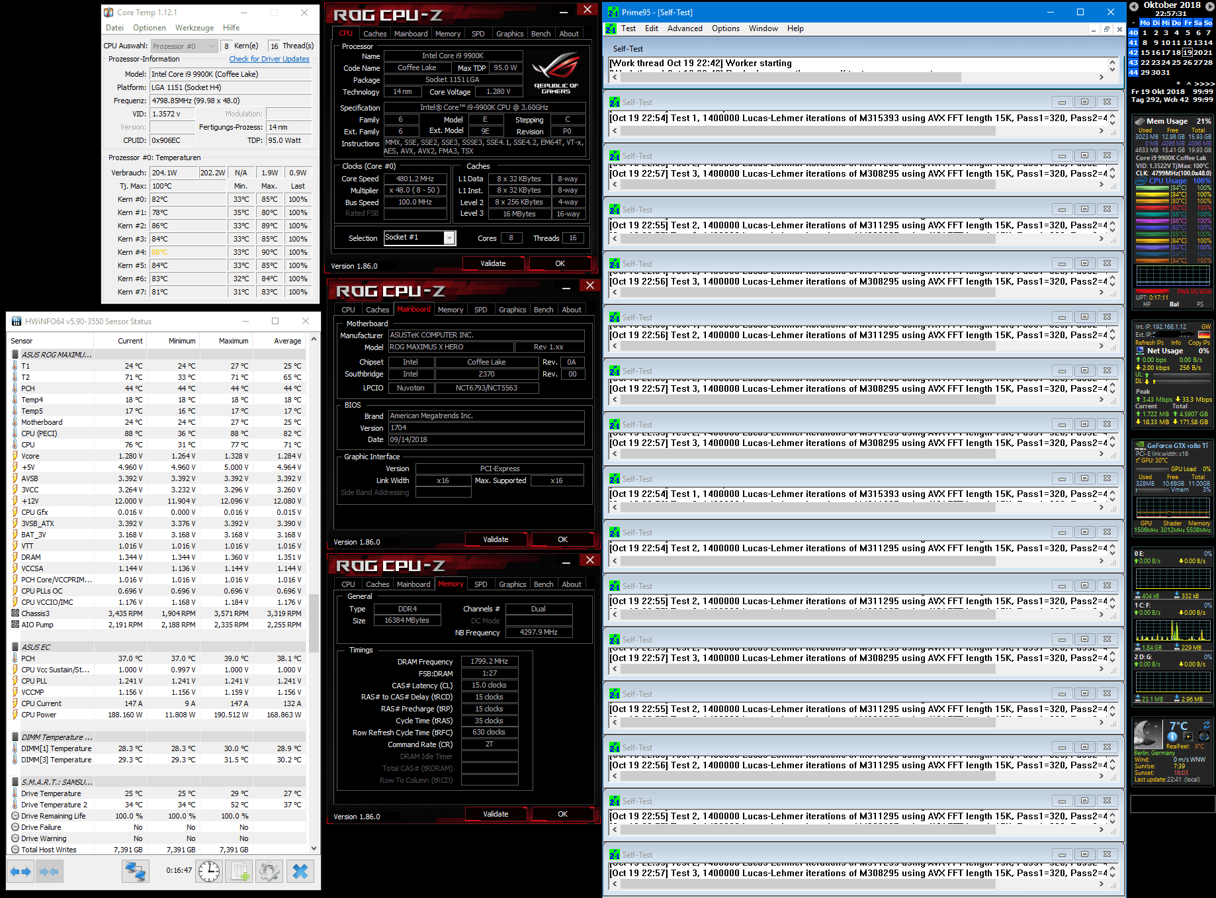The width and height of the screenshot is (1216, 898).
Task: Open Graphics tab in Memory CPU-Z window
Action: pos(513,584)
